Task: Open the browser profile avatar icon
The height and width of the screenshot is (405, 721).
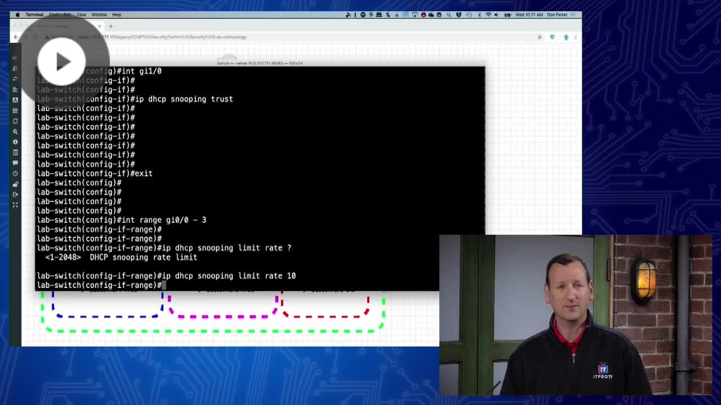Action: tap(566, 37)
